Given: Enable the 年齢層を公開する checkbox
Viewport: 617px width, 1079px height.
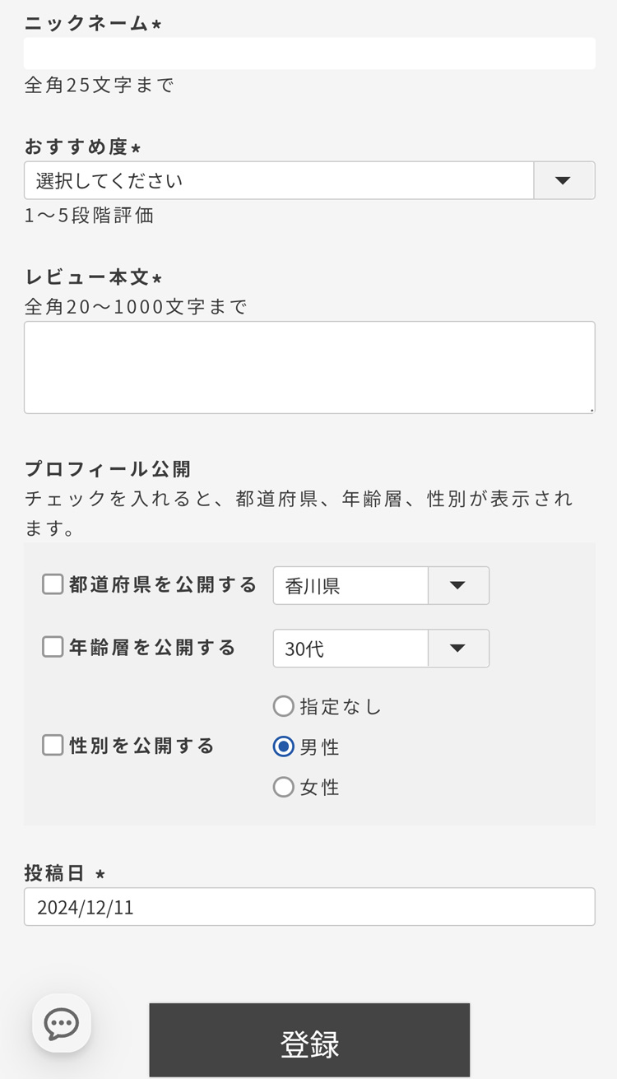Looking at the screenshot, I should [53, 647].
